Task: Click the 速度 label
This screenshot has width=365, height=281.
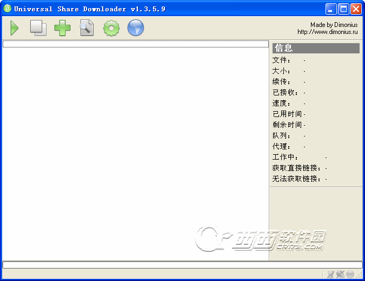Action: pyautogui.click(x=281, y=103)
